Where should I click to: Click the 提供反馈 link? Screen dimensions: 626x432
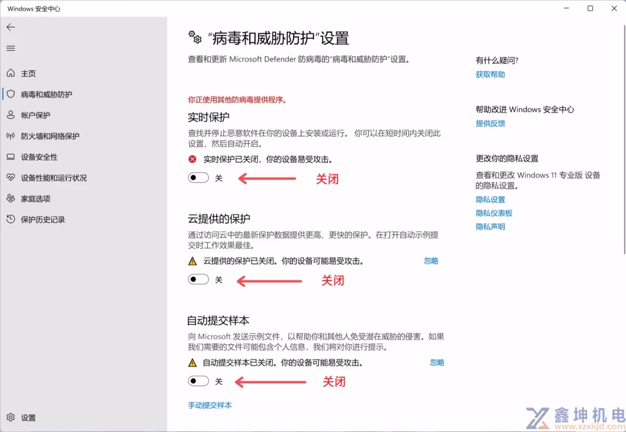[x=490, y=123]
